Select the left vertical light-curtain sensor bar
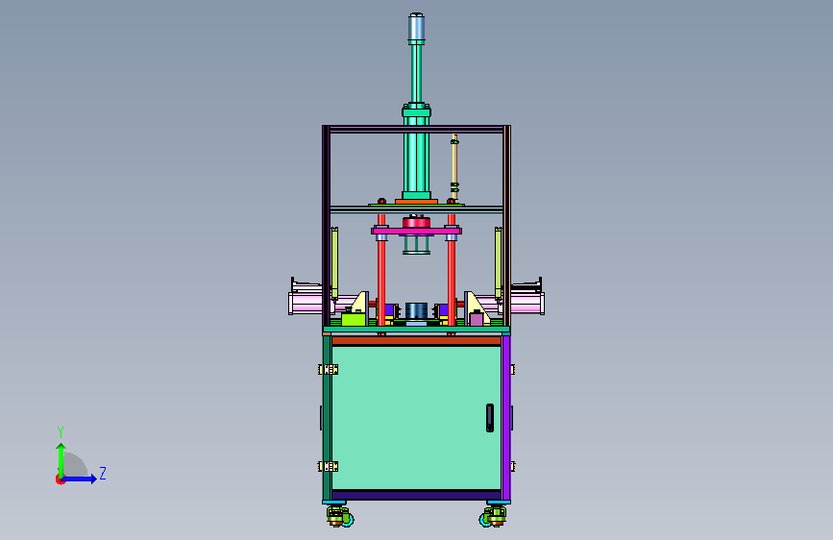The width and height of the screenshot is (833, 540). click(x=334, y=262)
